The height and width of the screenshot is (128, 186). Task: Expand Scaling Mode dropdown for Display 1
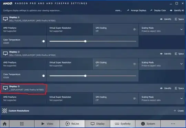(182, 29)
